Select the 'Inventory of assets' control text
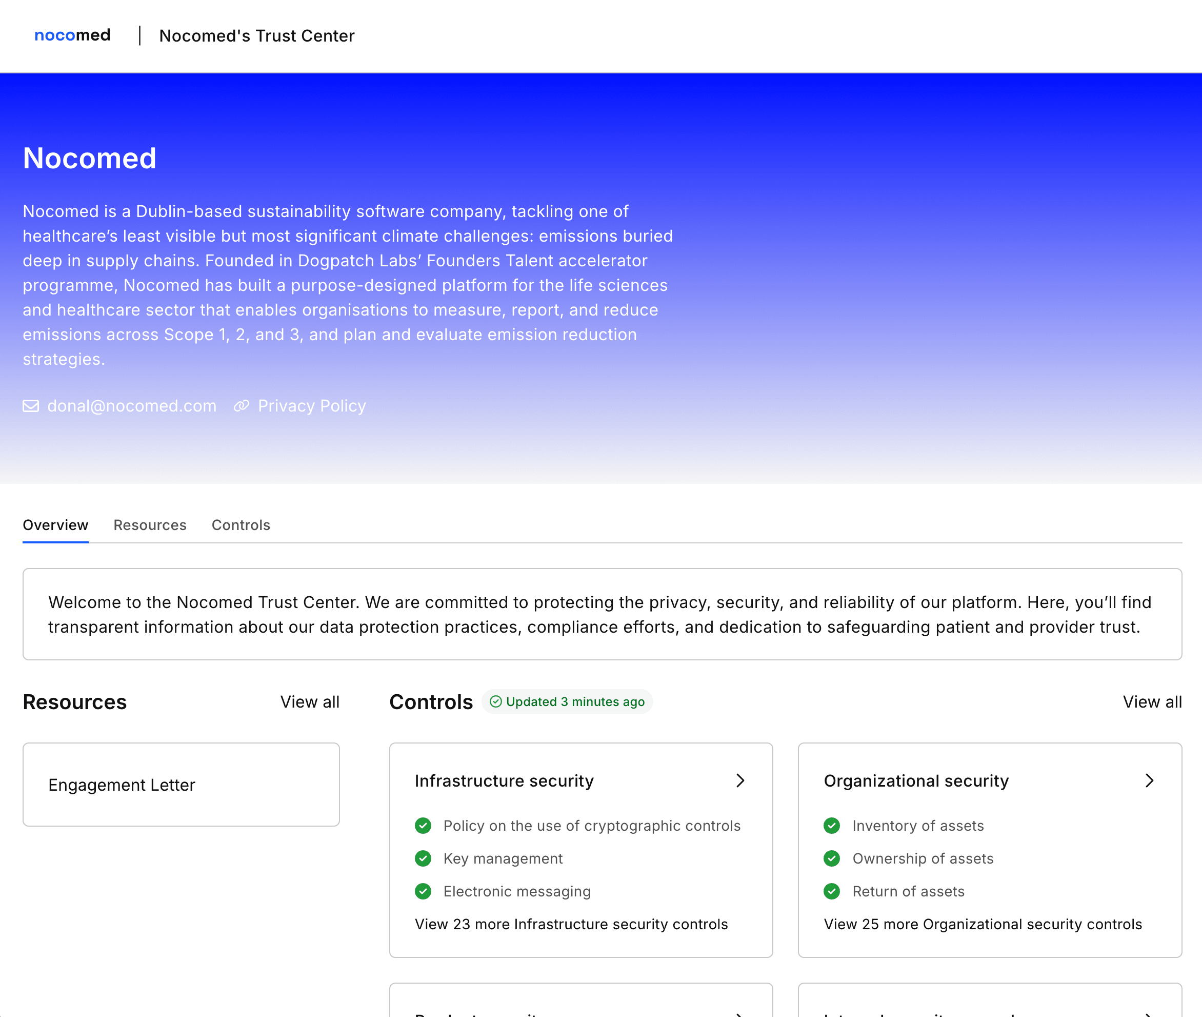 918,826
